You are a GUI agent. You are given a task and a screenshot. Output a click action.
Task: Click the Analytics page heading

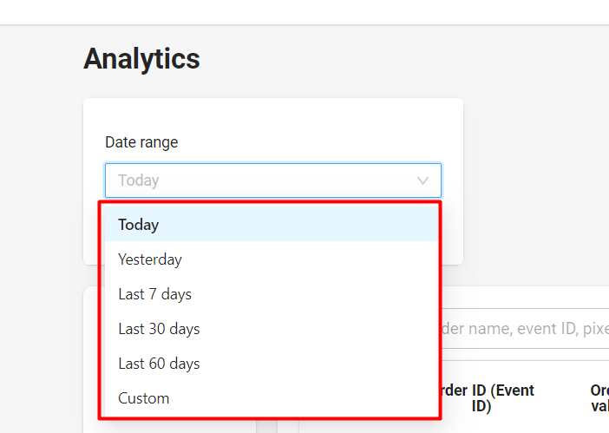click(x=141, y=59)
